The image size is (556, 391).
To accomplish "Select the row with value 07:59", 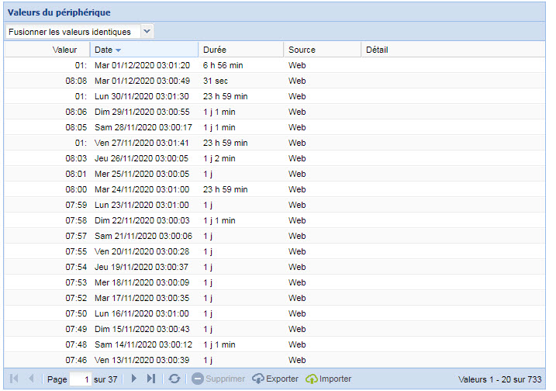I will pos(76,205).
